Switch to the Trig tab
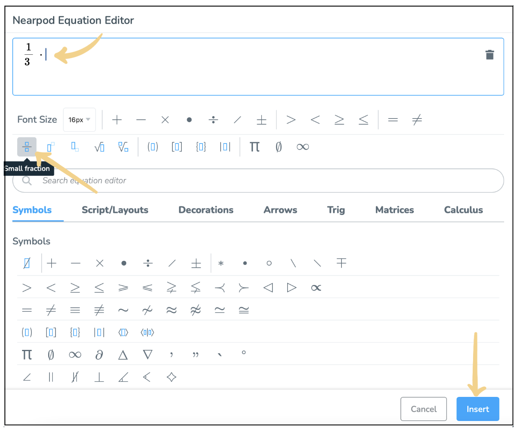Screen dimensions: 518x430 click(x=336, y=210)
